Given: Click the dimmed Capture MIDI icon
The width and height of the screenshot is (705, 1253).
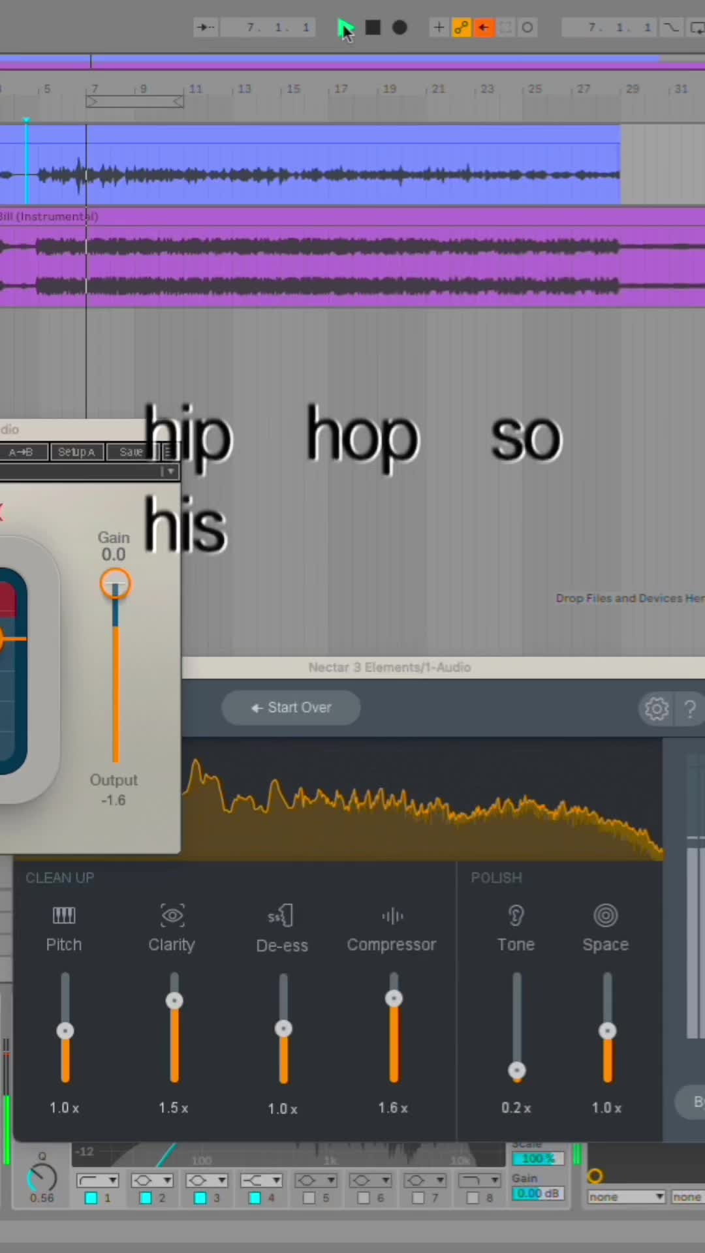Looking at the screenshot, I should (506, 27).
